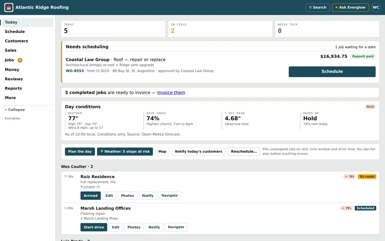Edit the Ruiz Residence job
The image size is (385, 241).
pyautogui.click(x=109, y=195)
